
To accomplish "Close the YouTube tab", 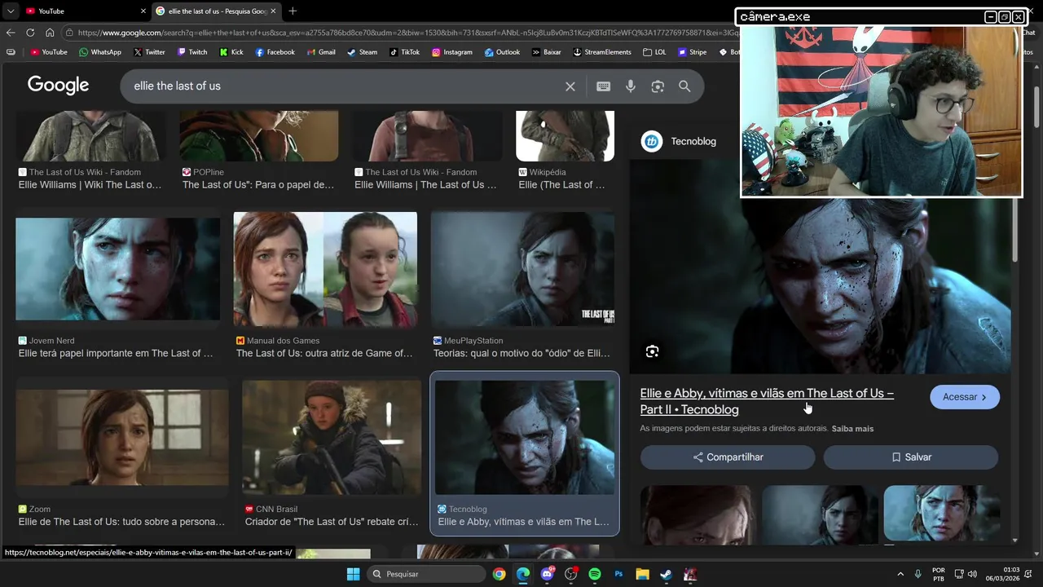I will 143,11.
